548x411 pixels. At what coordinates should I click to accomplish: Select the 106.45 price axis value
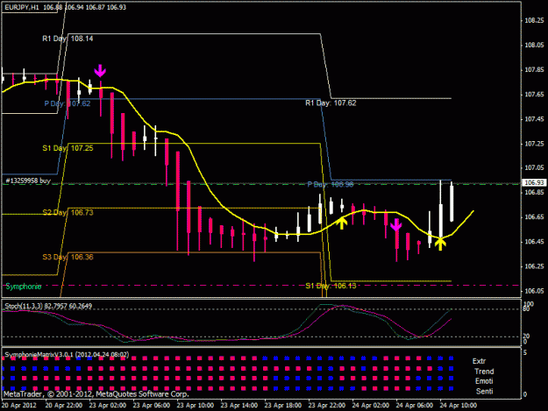tap(534, 242)
